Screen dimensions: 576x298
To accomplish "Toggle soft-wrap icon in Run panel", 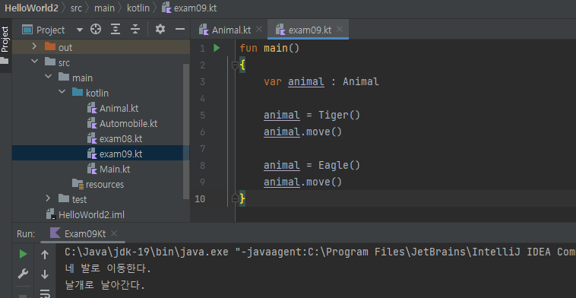I will coord(44,293).
